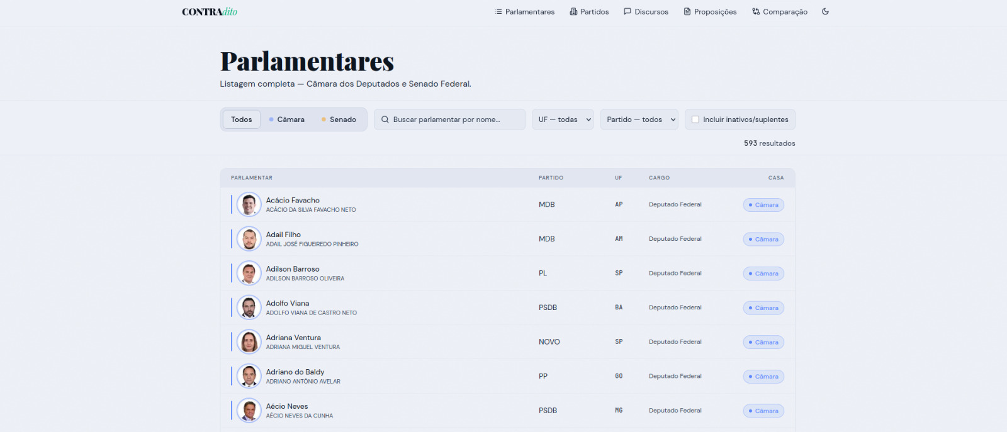Click Deputado Federal in Adail Filho row

(x=675, y=239)
